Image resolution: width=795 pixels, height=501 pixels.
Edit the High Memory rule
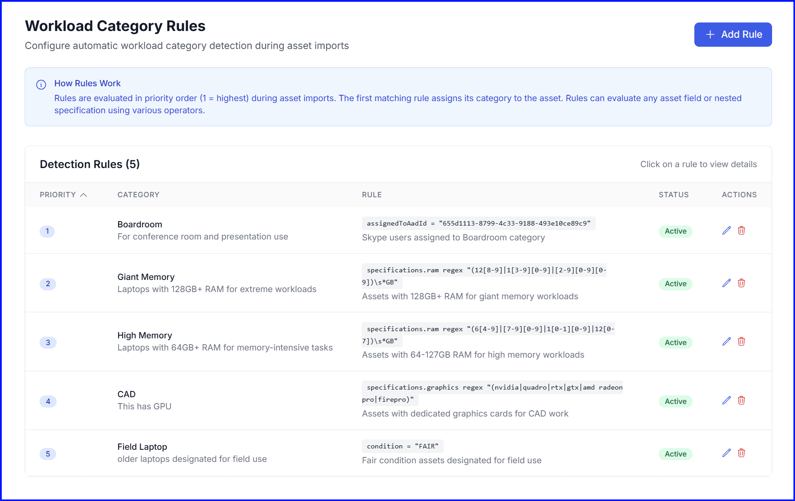pos(726,341)
